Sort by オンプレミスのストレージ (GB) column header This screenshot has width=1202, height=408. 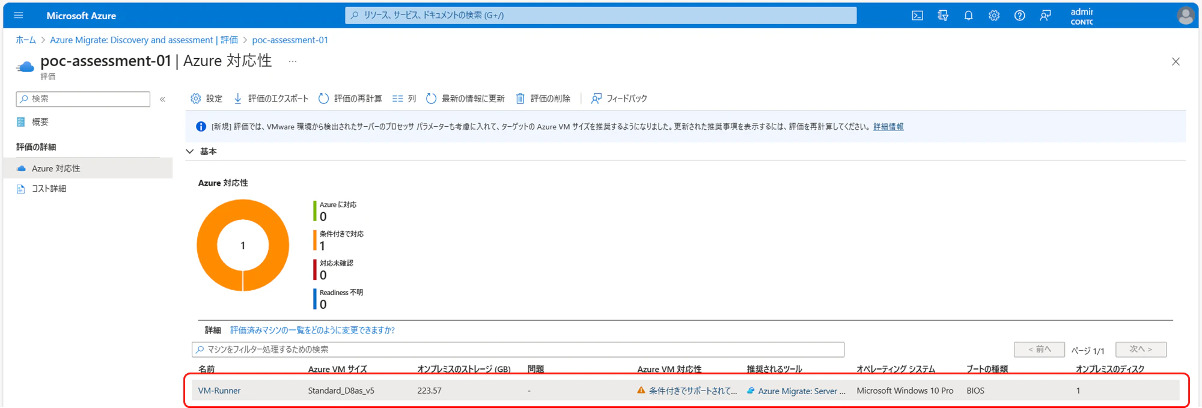(x=464, y=369)
